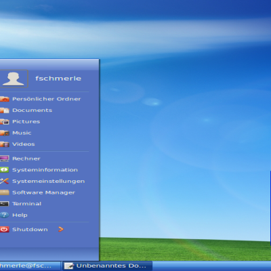Viewport: 271px width, 271px height.
Task: Open Systemeinstellungen menu entry
Action: [x=49, y=182]
